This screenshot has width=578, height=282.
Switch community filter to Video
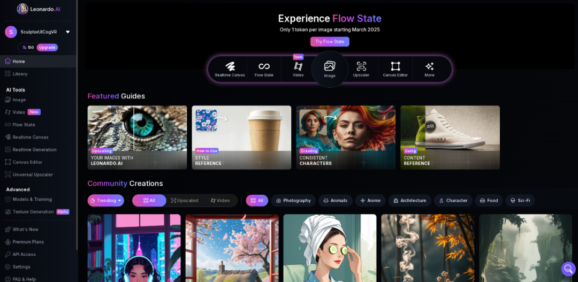(220, 201)
